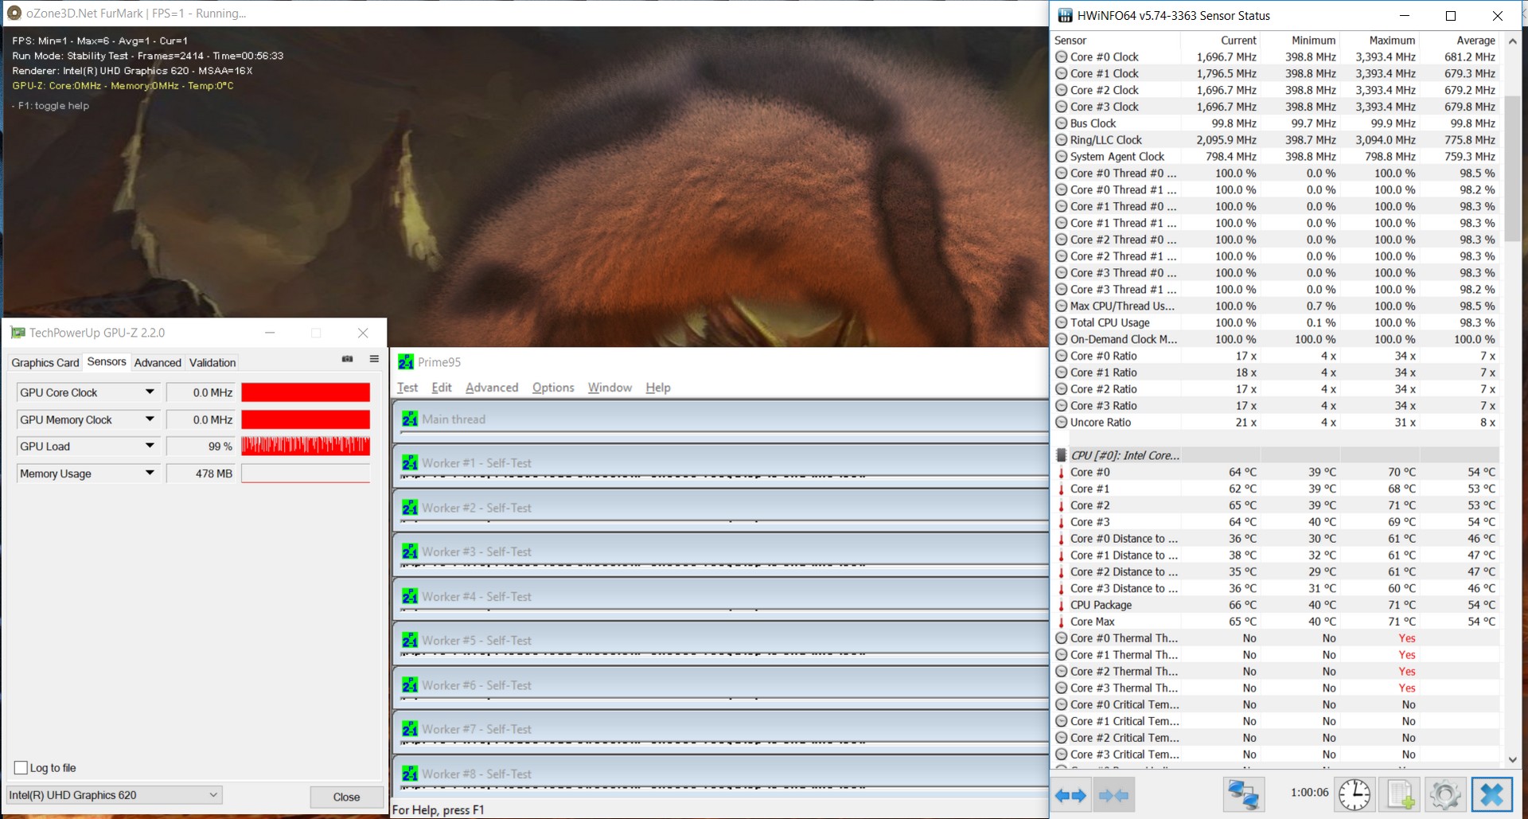Click the Worker #3 Self-Test window icon
The image size is (1528, 819).
410,552
